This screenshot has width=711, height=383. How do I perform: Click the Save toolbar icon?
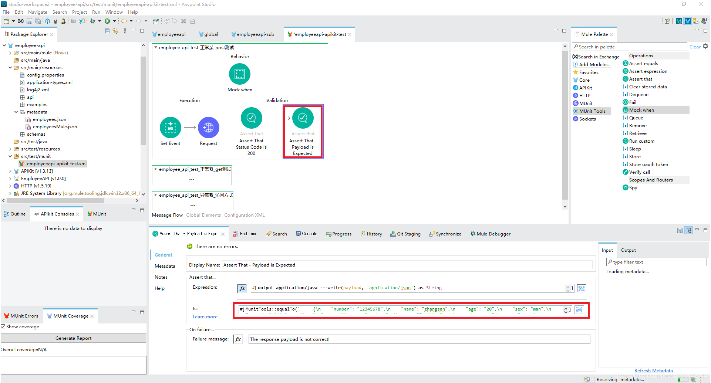pos(29,21)
